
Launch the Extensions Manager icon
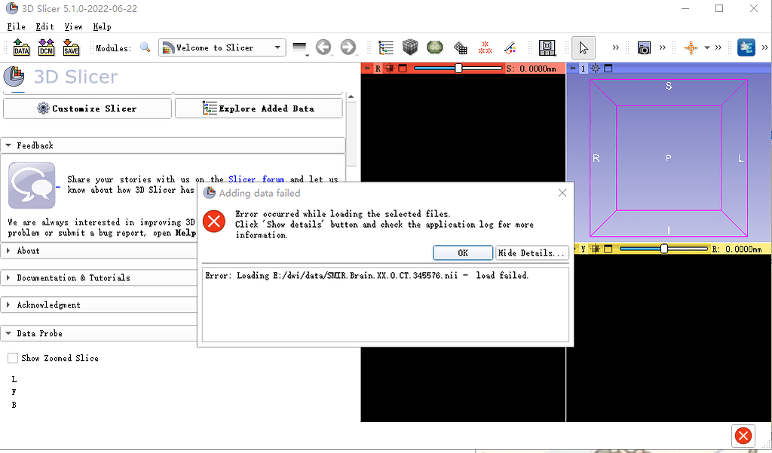tap(746, 47)
